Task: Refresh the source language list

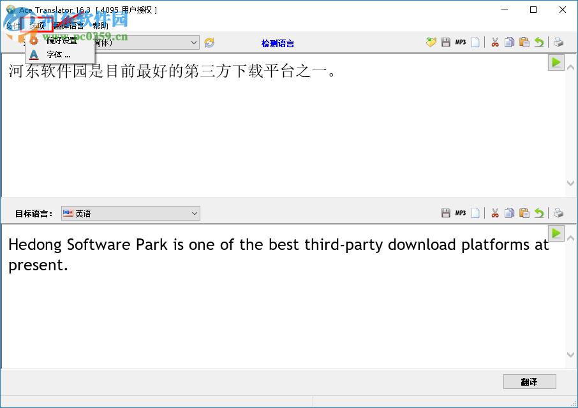Action: pyautogui.click(x=209, y=42)
